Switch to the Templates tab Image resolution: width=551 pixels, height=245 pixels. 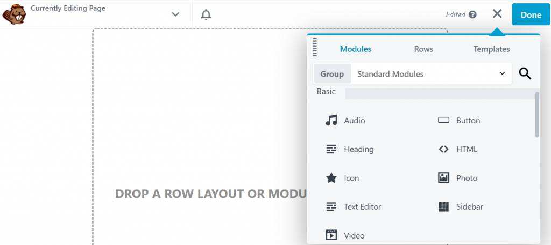click(491, 49)
